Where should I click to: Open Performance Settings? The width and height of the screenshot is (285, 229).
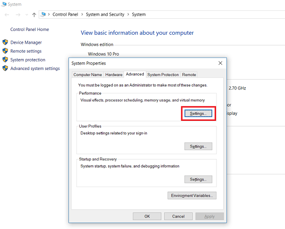click(198, 114)
